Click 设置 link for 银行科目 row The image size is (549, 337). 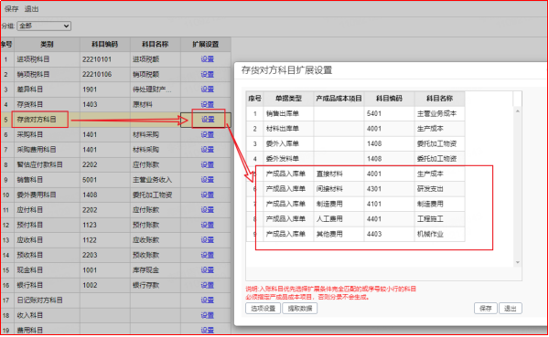coord(207,285)
